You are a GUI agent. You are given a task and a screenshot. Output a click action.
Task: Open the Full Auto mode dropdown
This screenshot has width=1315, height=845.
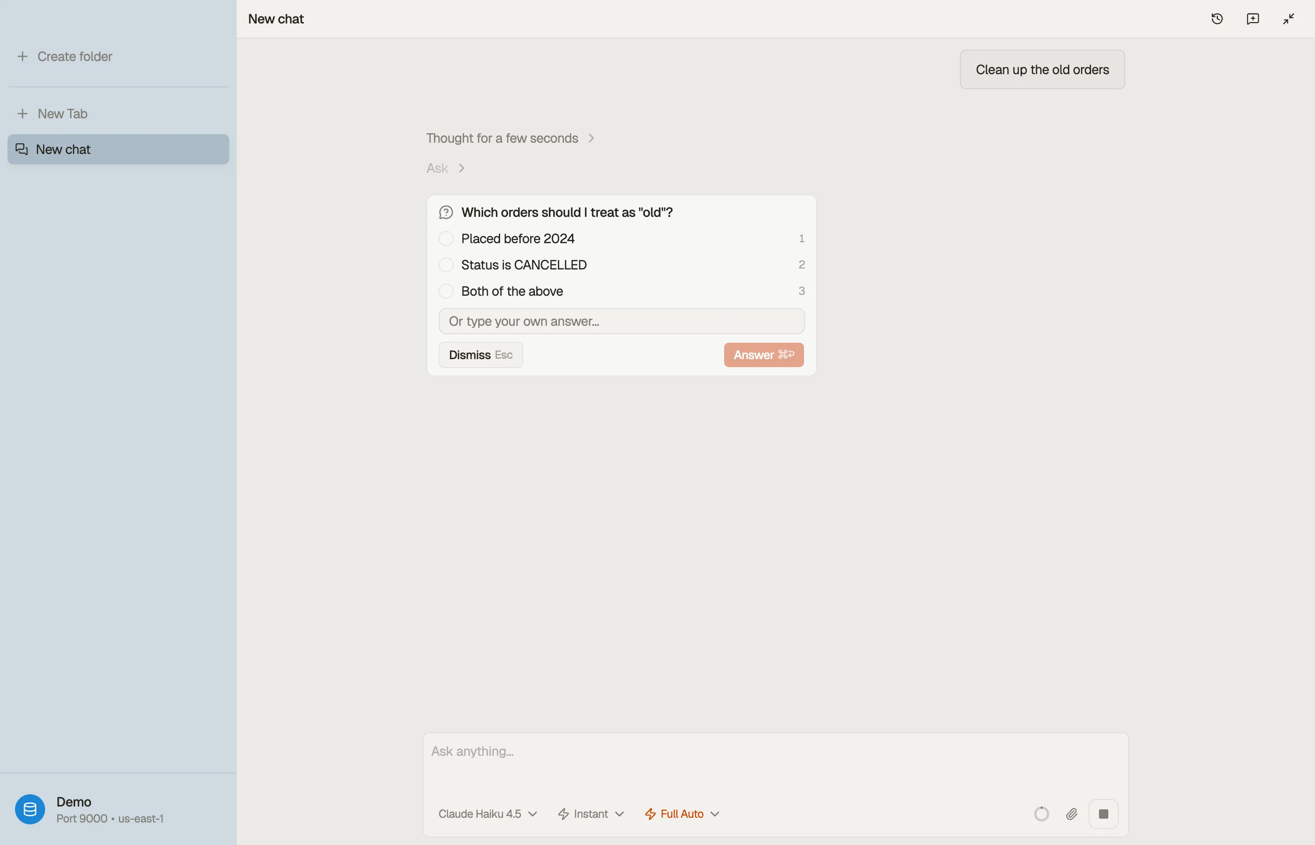tap(681, 814)
